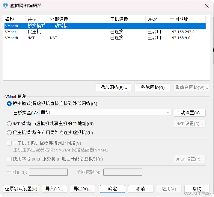Click subnet address 192.168.242.0 cell
214x197 pixels.
(182, 32)
